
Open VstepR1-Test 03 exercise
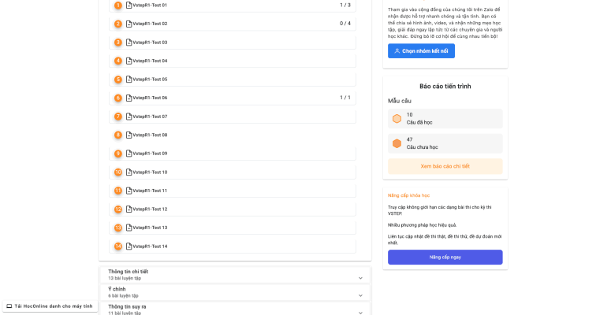coord(233,42)
